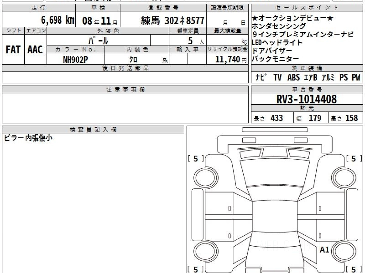This screenshot has width=365, height=273.
Task: Select the ホンダセンシング sales point
Action: [279, 27]
